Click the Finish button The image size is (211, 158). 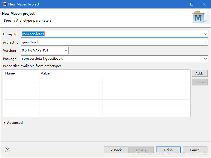(x=168, y=150)
